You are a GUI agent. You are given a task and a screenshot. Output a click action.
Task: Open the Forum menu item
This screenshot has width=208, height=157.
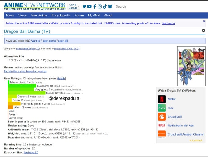click(79, 15)
